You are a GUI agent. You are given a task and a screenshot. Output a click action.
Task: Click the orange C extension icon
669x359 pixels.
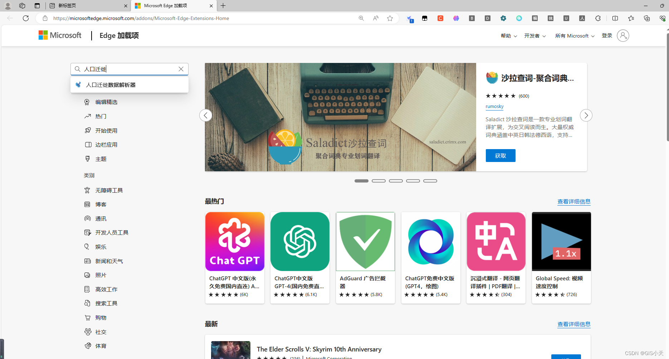[x=440, y=18]
